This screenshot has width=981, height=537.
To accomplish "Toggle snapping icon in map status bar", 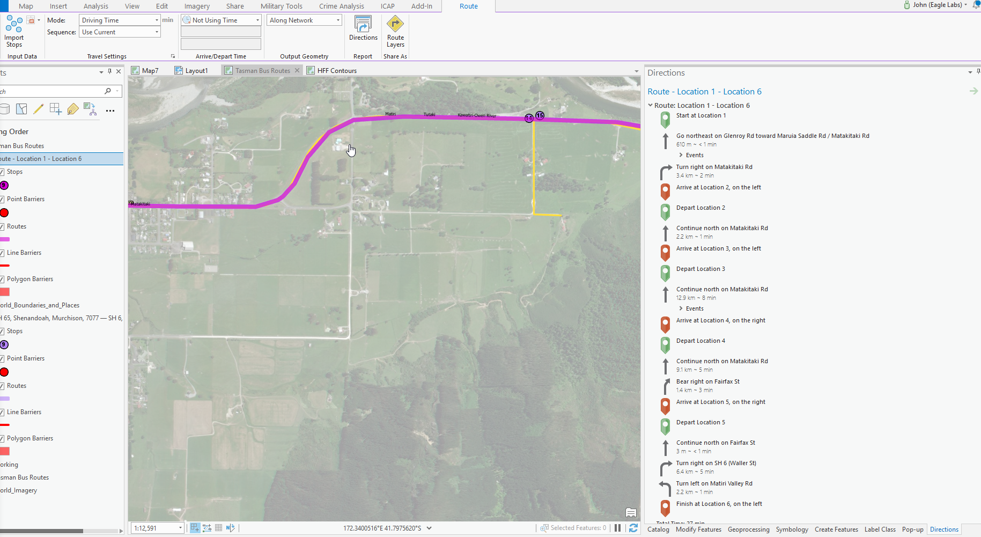I will (x=195, y=528).
